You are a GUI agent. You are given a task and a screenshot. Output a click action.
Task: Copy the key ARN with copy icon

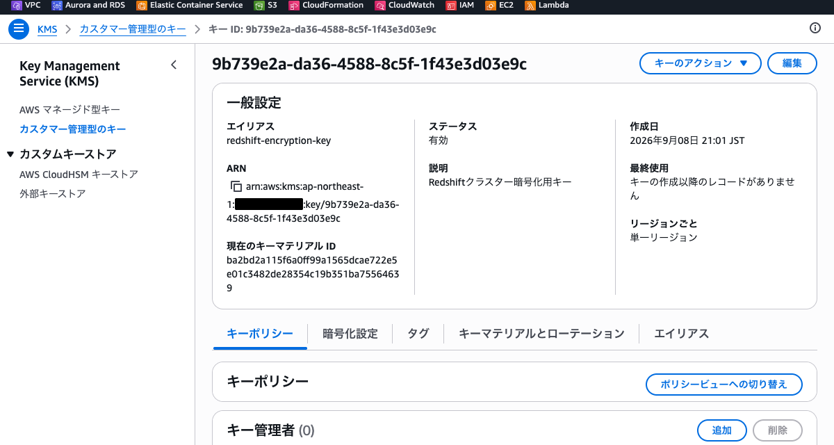tap(236, 187)
